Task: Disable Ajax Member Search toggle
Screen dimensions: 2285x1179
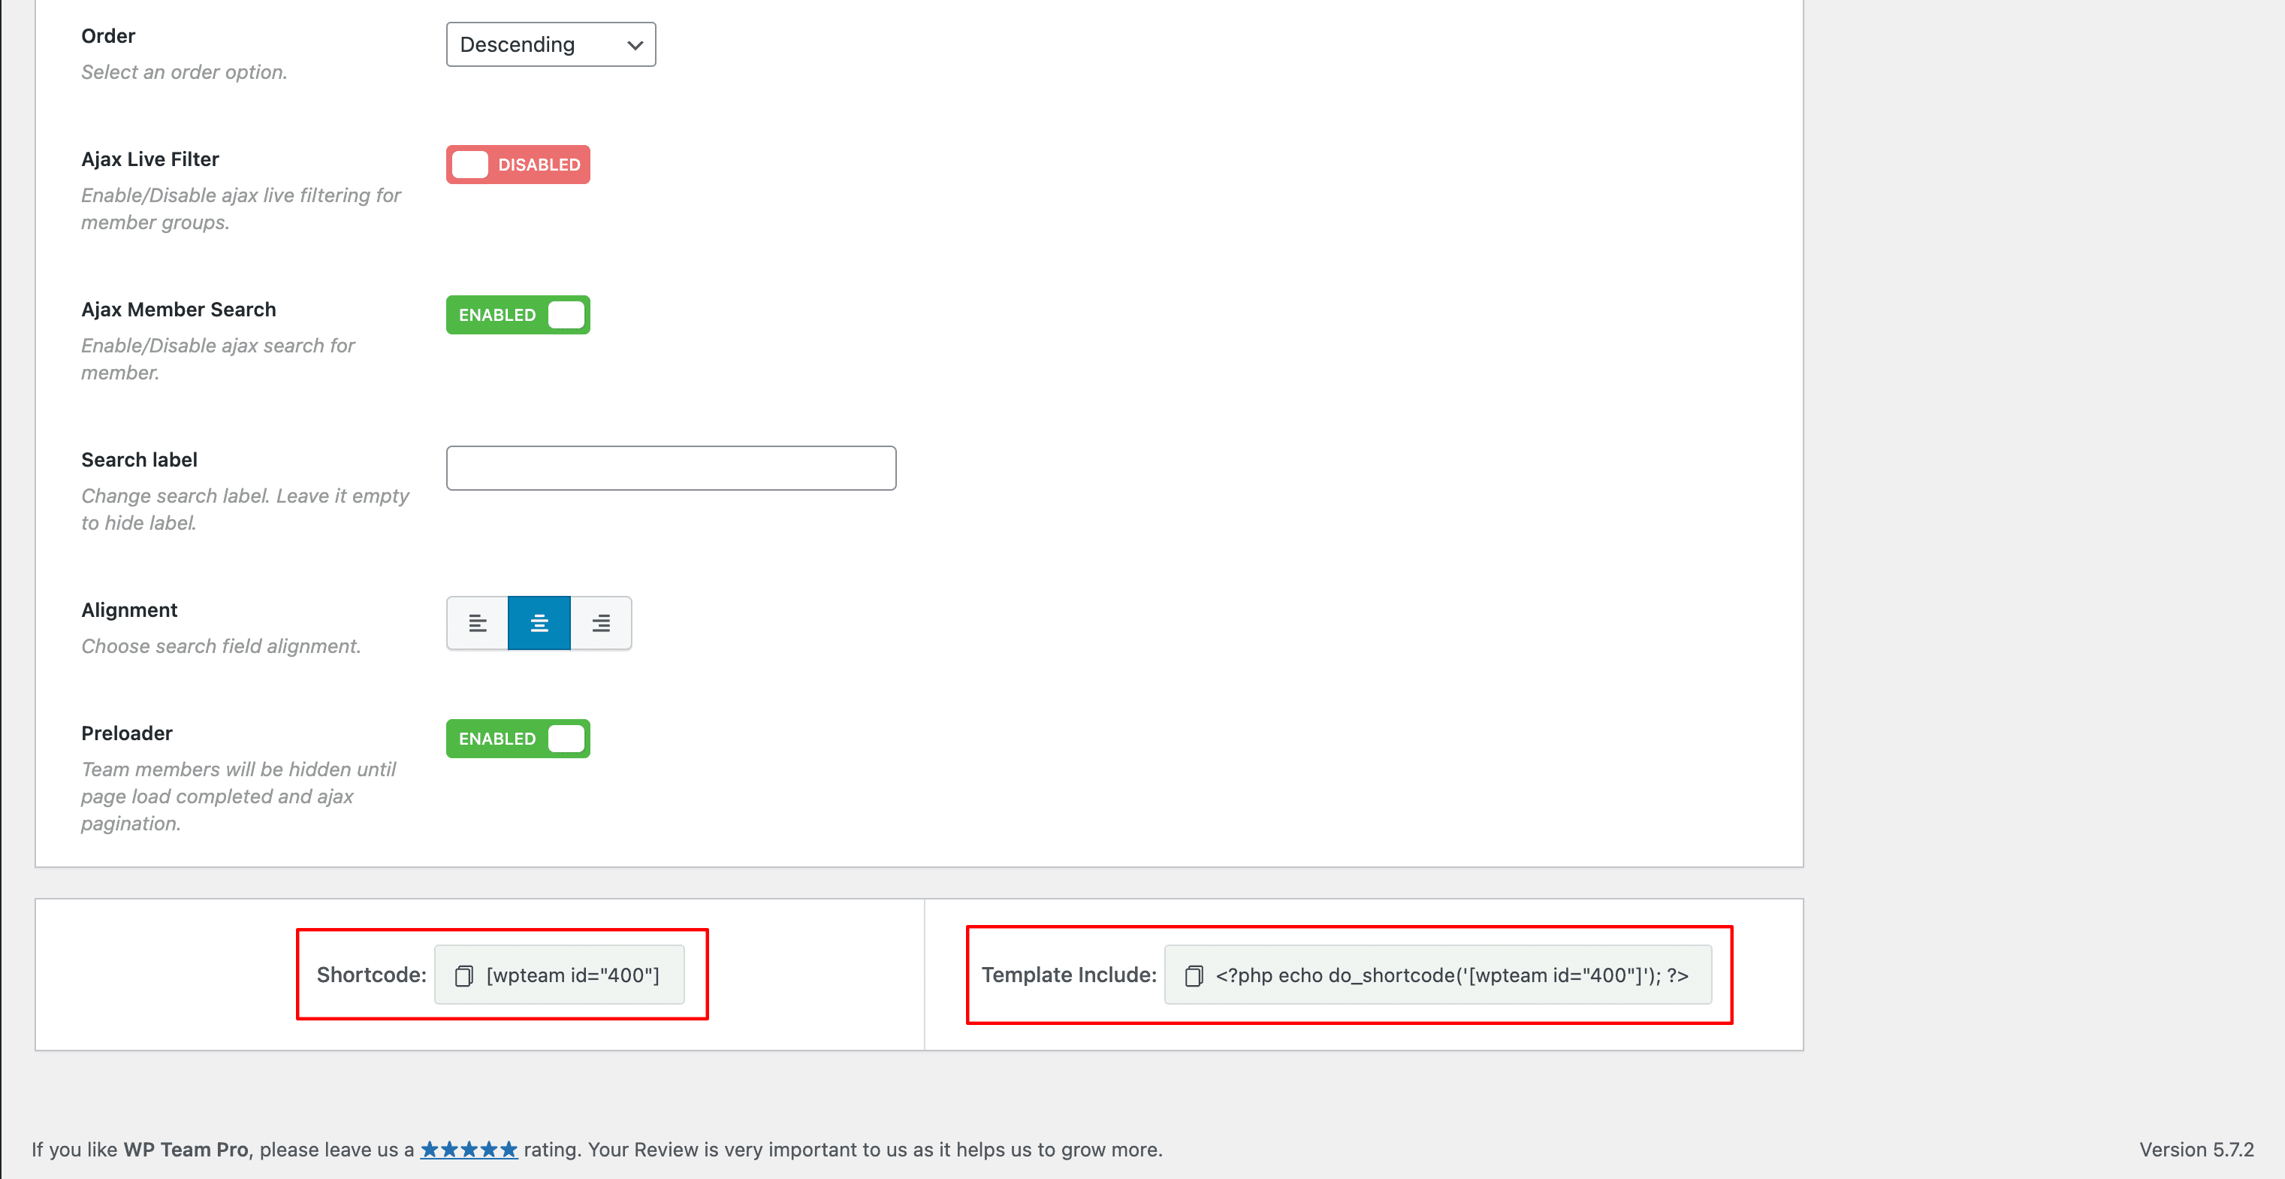Action: click(518, 315)
